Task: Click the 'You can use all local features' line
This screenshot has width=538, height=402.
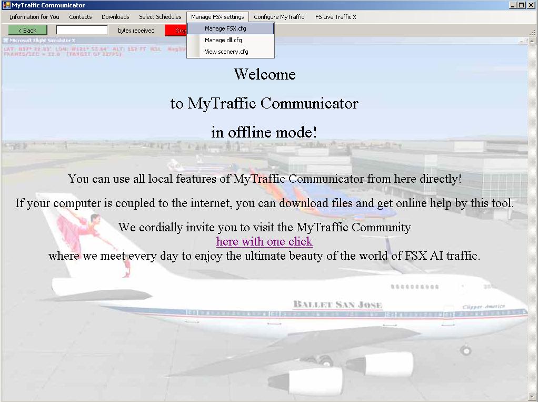Action: pyautogui.click(x=265, y=179)
